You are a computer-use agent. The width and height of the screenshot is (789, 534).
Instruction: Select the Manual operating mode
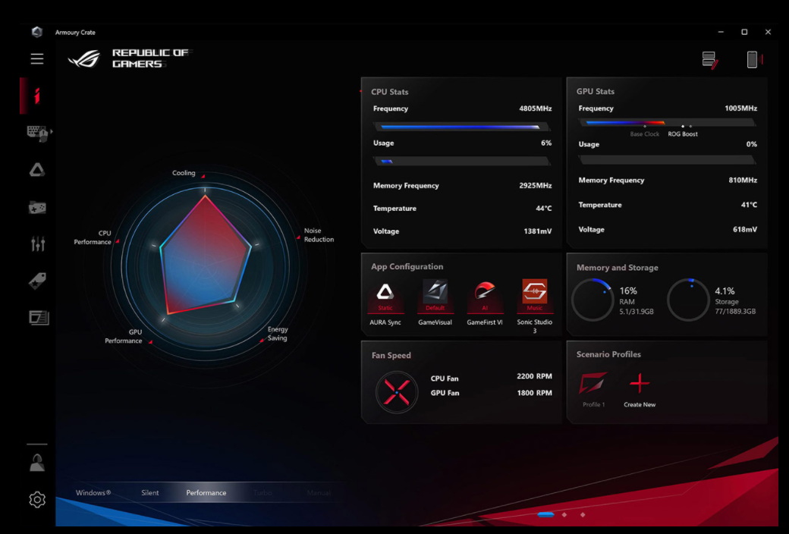319,493
